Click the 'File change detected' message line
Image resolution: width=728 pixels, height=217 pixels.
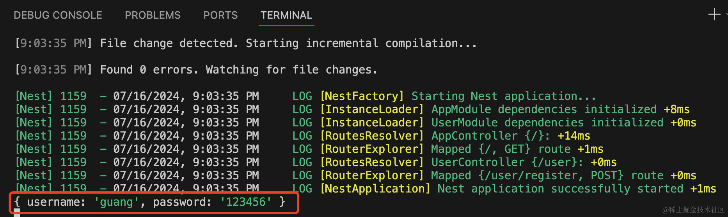point(246,43)
